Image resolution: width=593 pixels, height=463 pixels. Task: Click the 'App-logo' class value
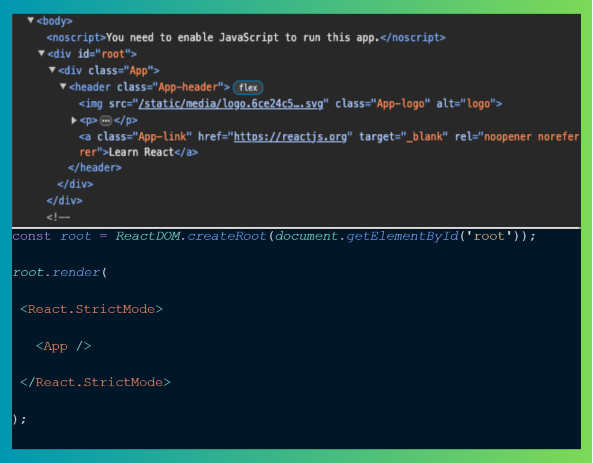click(x=400, y=104)
